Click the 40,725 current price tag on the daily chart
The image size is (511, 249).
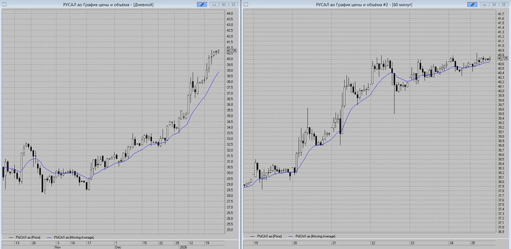(x=232, y=51)
